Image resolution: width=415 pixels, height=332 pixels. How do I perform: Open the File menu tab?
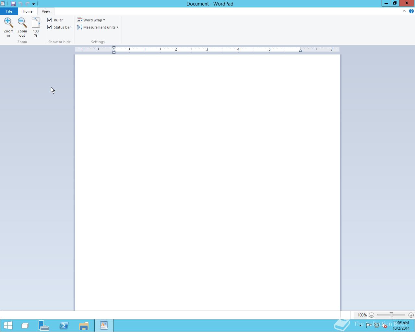tap(9, 11)
